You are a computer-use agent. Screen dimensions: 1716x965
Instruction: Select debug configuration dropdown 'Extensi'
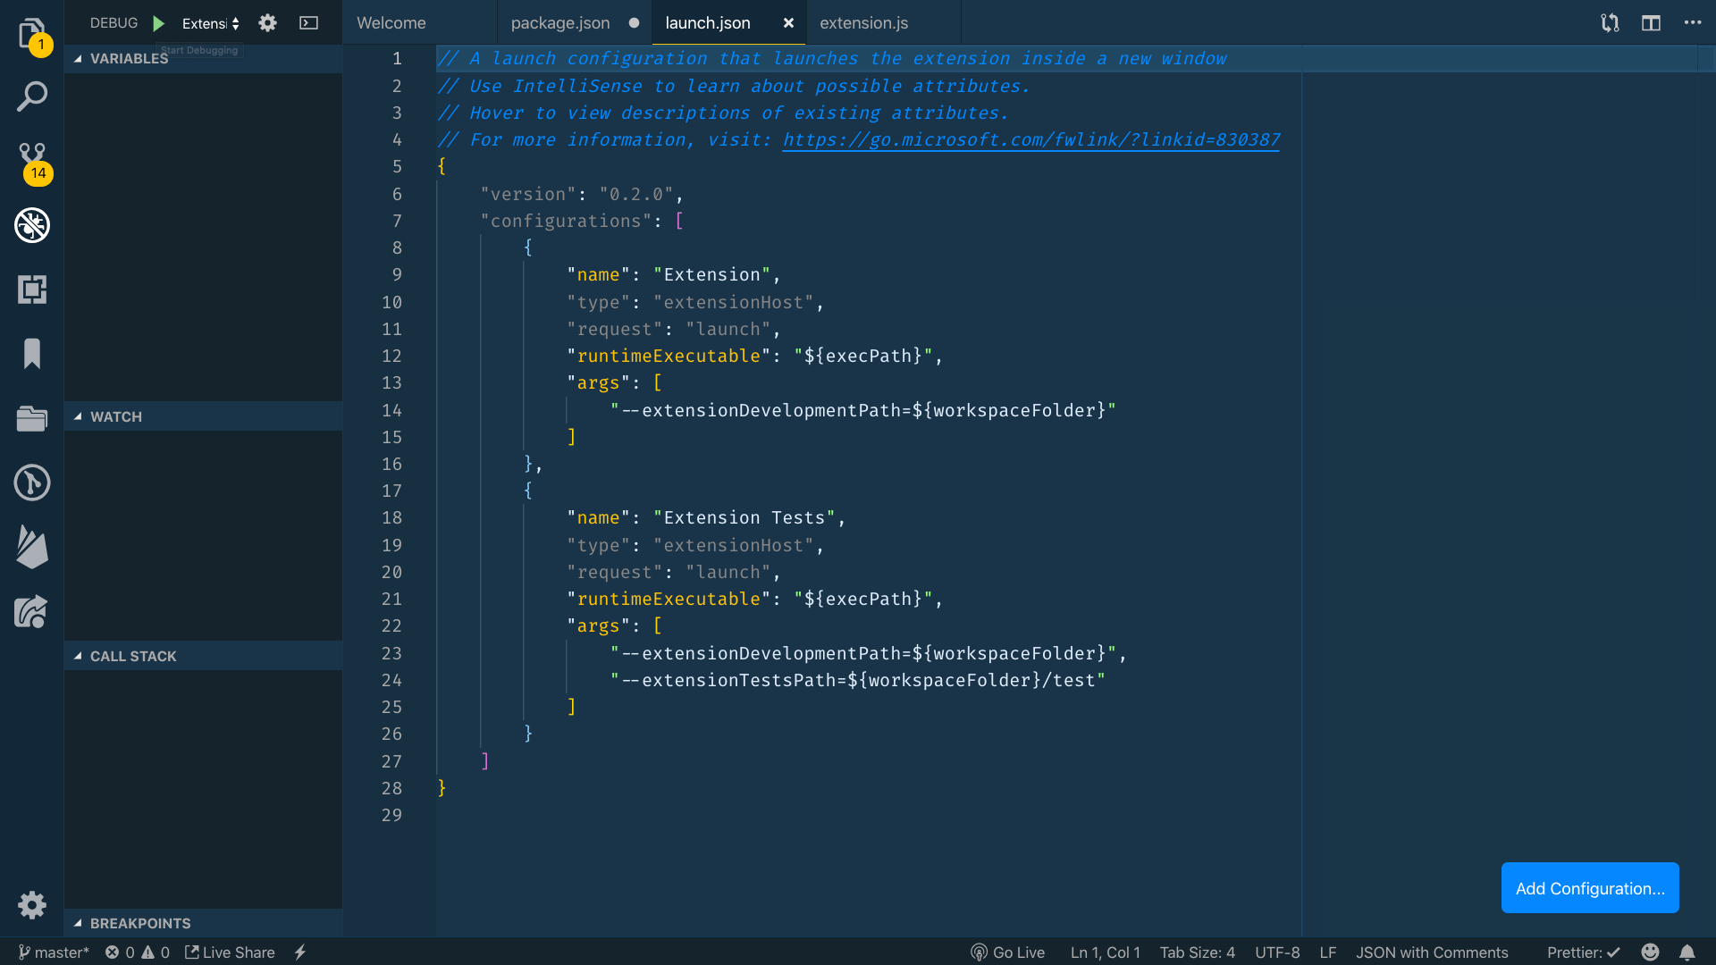tap(211, 23)
